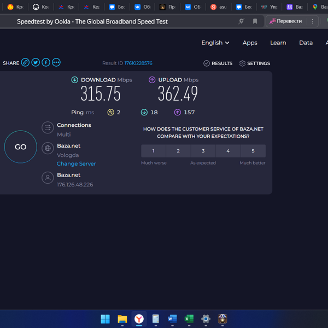Rate customer service 1
Viewport: 328px width, 328px height.
(x=153, y=151)
